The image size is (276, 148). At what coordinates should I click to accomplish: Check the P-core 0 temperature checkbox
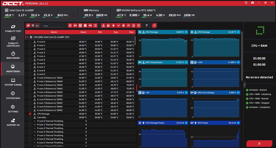pos(30,42)
